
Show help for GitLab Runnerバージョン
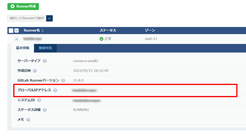click(63, 80)
